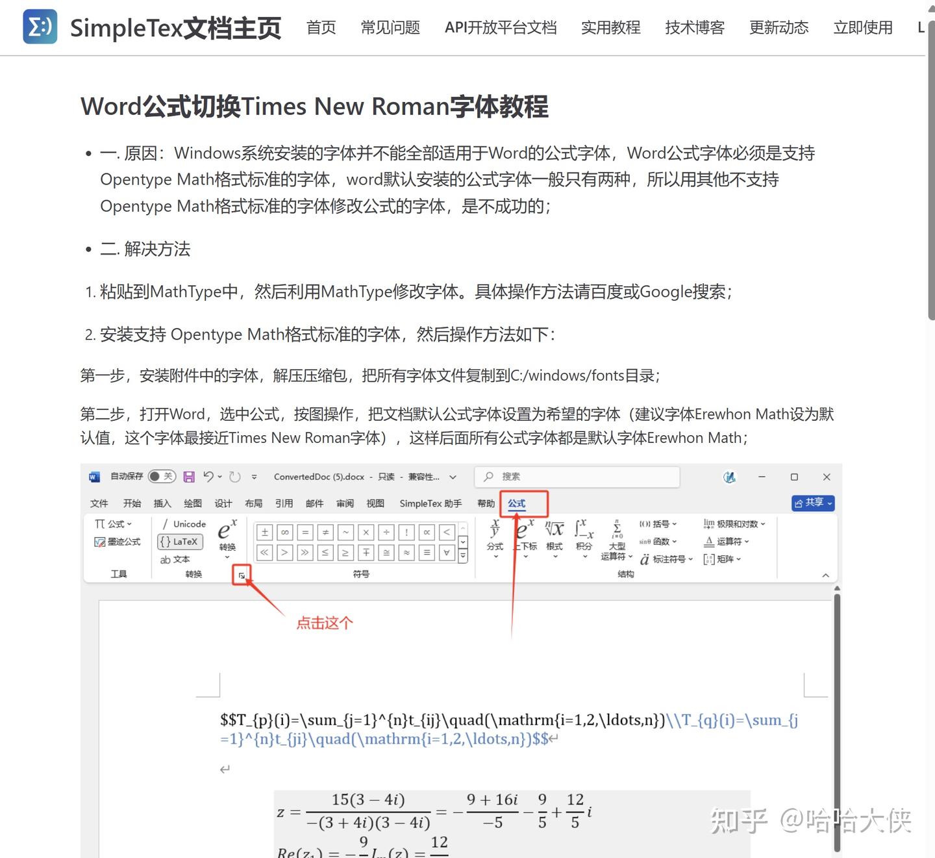935x858 pixels.
Task: Expand the 极限和对数 dropdown
Action: click(x=734, y=524)
